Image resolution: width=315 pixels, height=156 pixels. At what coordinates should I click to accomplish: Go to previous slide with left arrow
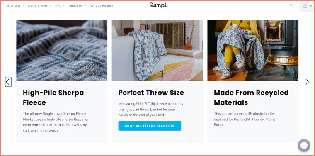tap(8, 82)
